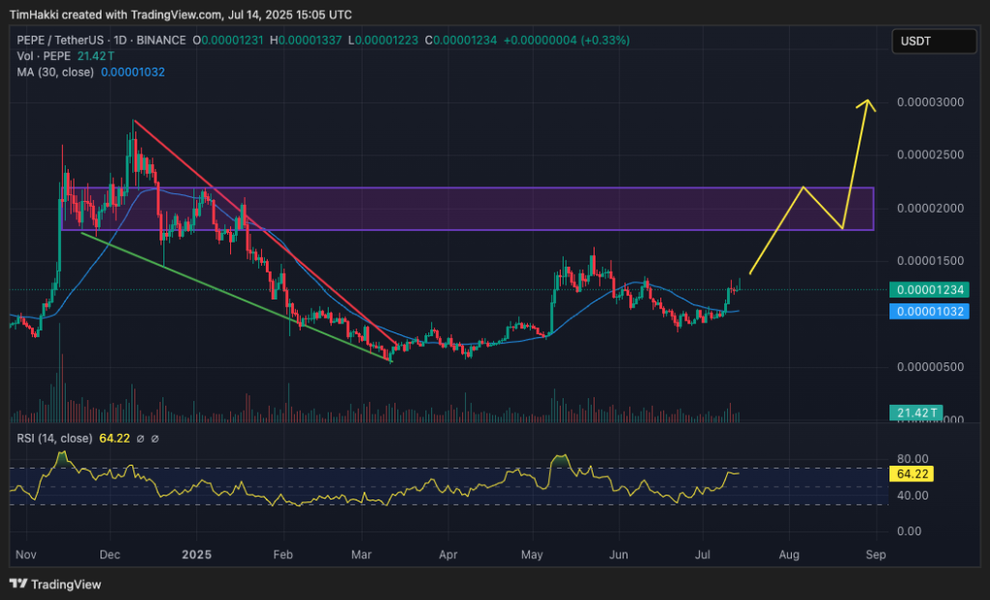
Task: Click the yellow 64.22 RSI axis label
Action: coord(914,474)
